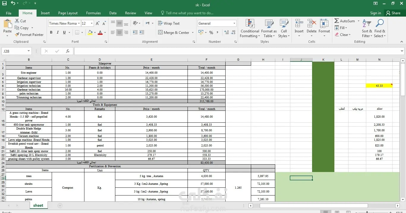Click the yellow fill color swatch button

tap(90, 32)
